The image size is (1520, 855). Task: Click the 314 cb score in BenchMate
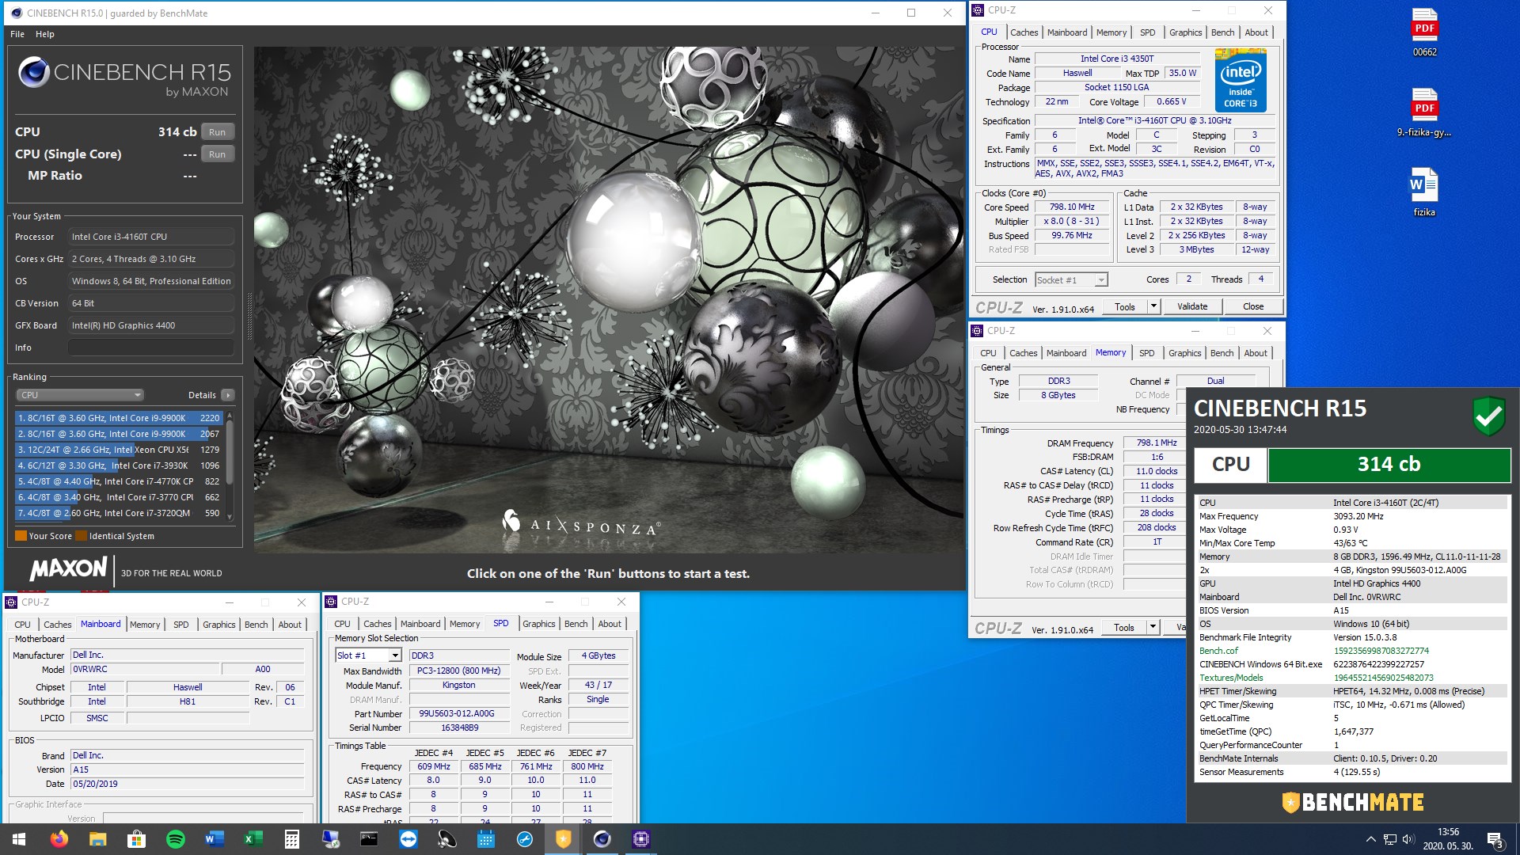click(x=1389, y=465)
